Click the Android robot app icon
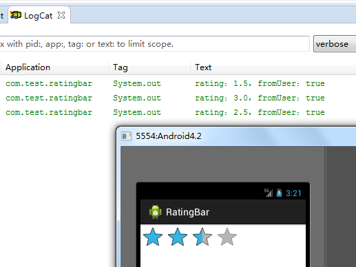The width and height of the screenshot is (356, 267). tap(155, 212)
